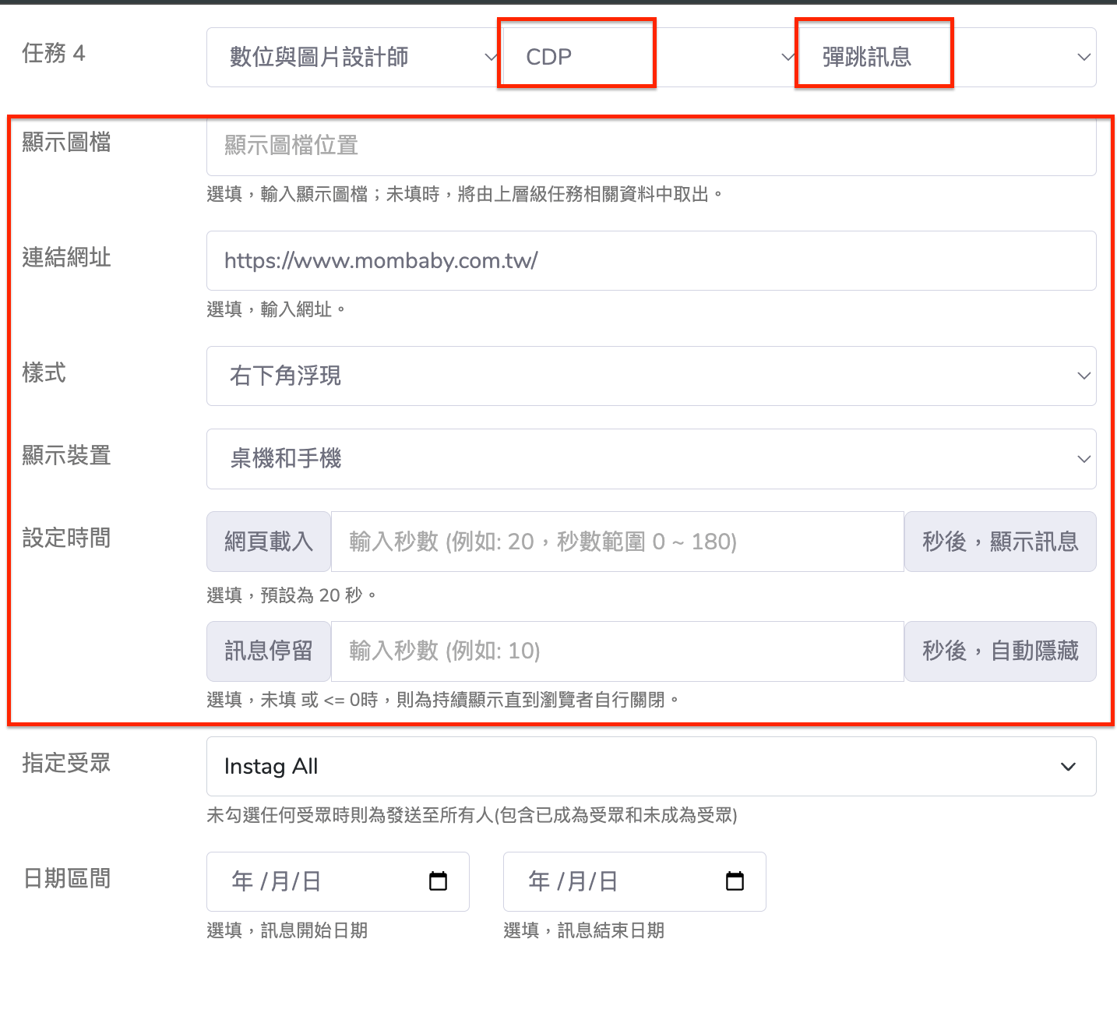Expand the 顯示裝置 dropdown showing 桌機和手機
Viewport: 1117px width, 1013px height.
650,459
